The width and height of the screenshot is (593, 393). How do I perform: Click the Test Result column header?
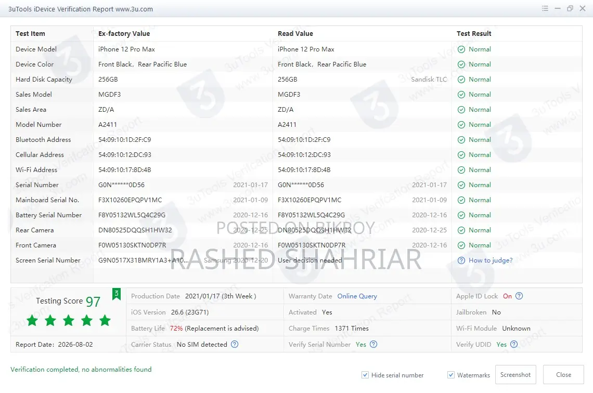point(474,34)
